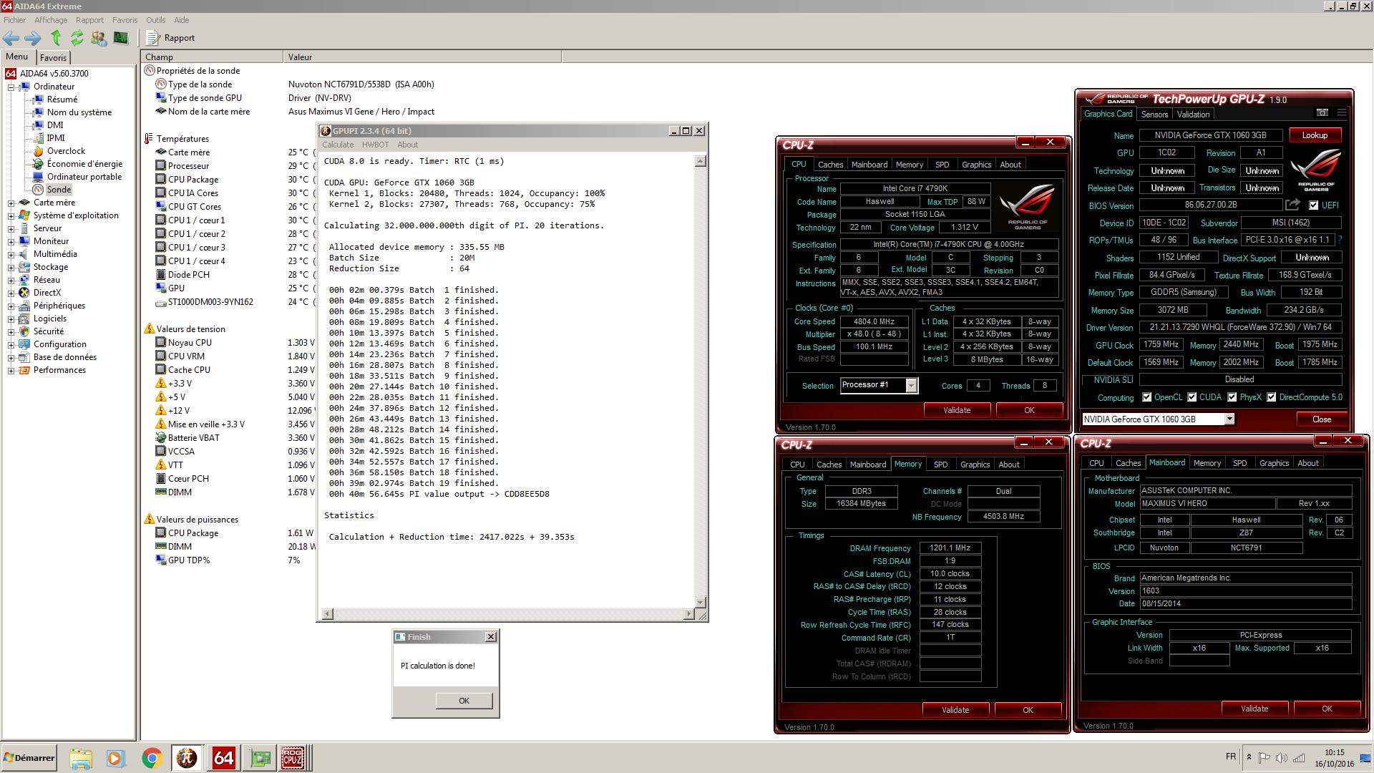Refresh the AIDA64 page with green arrows
This screenshot has width=1374, height=773.
[77, 38]
